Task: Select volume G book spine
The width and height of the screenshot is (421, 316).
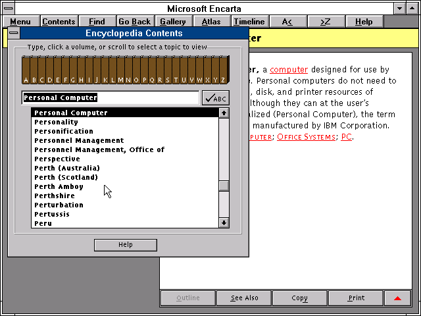Action: [73, 70]
